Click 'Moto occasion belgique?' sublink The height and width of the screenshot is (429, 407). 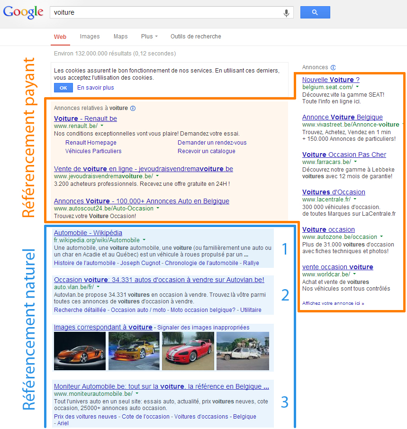[203, 310]
